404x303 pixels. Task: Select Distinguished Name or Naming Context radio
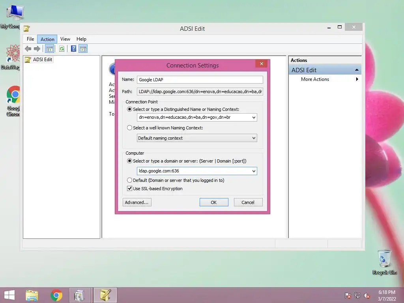click(x=129, y=109)
